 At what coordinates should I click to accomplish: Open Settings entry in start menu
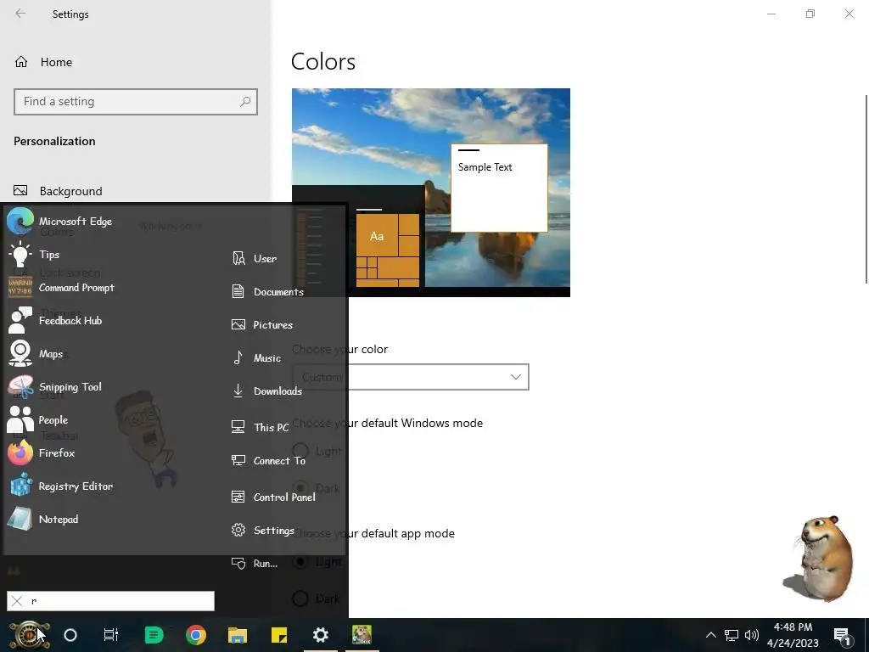263,531
